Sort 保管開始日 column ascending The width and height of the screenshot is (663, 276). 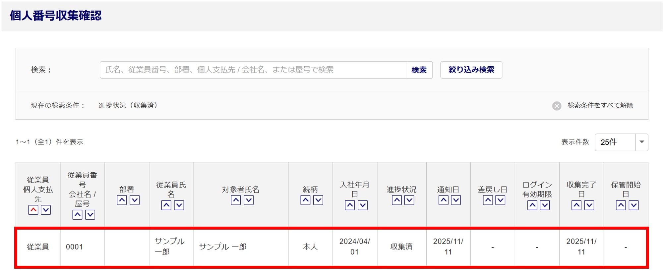(x=621, y=205)
